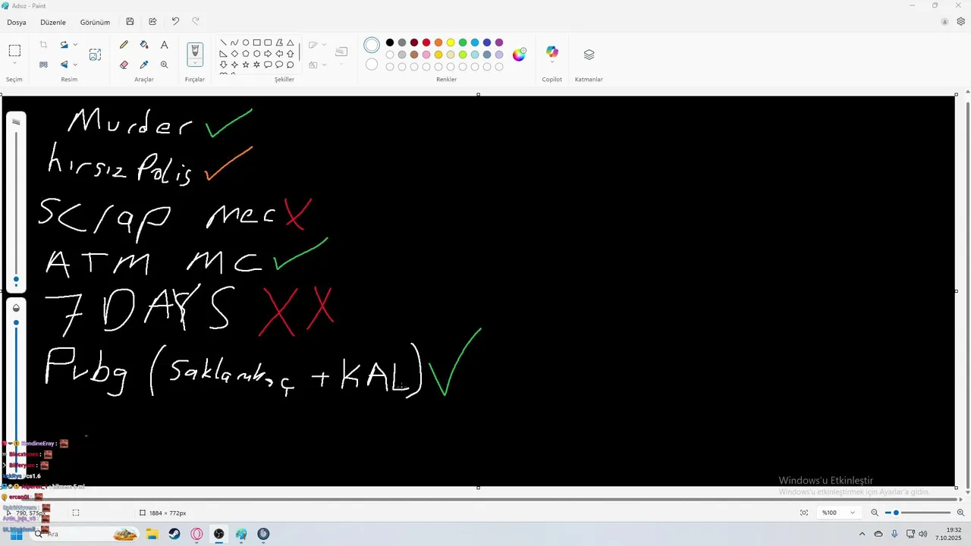The width and height of the screenshot is (971, 546).
Task: Open the Edit colors wheel
Action: 519,55
